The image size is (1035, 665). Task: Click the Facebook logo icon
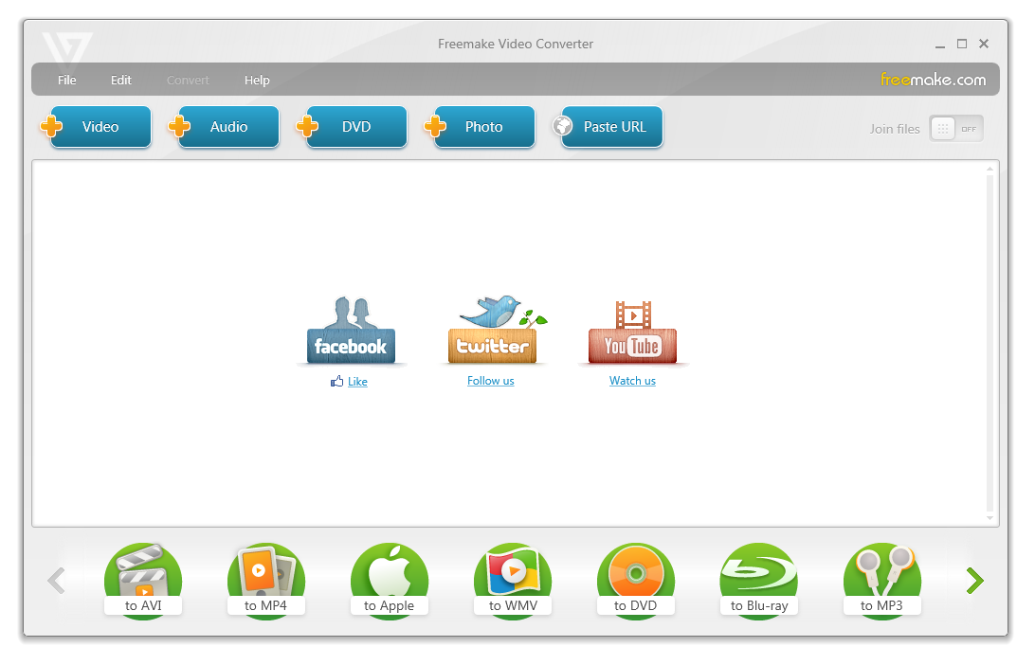click(x=351, y=331)
